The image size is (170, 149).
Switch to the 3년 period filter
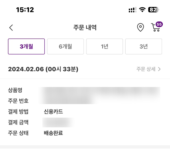[x=143, y=46]
